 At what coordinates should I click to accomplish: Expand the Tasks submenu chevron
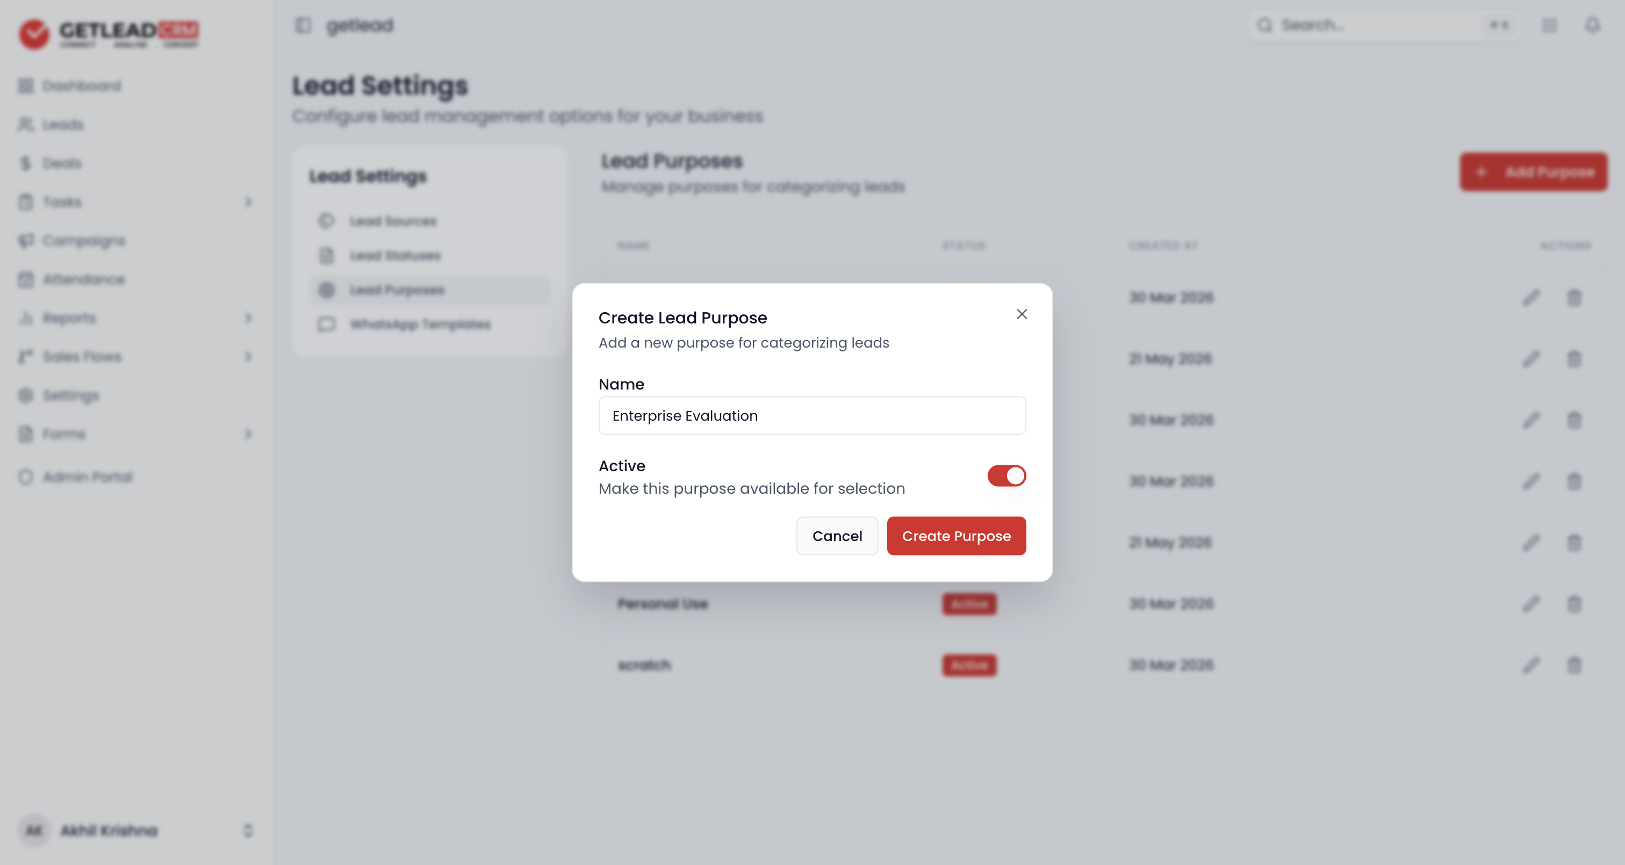click(248, 202)
